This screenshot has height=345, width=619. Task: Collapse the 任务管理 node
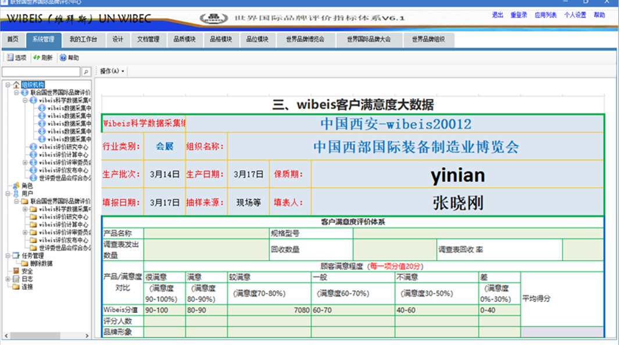[8, 255]
